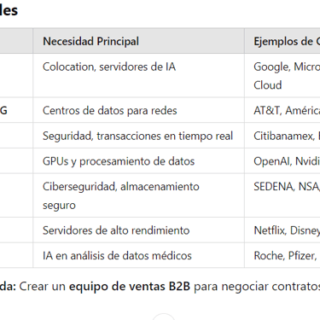Click the Citibanamex cell
320x320 pixels.
coord(283,136)
